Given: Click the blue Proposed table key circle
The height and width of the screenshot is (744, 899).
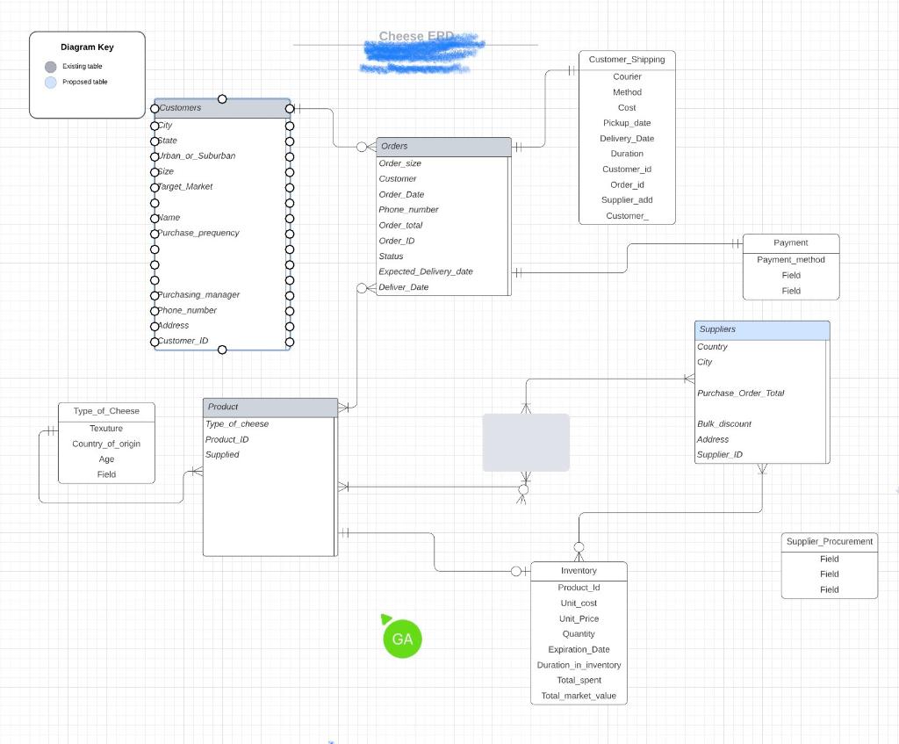Looking at the screenshot, I should tap(50, 82).
